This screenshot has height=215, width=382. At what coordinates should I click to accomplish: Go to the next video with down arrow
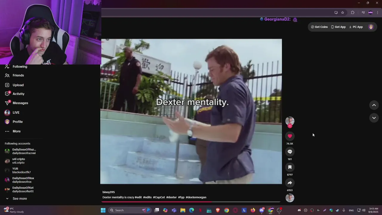(x=374, y=118)
